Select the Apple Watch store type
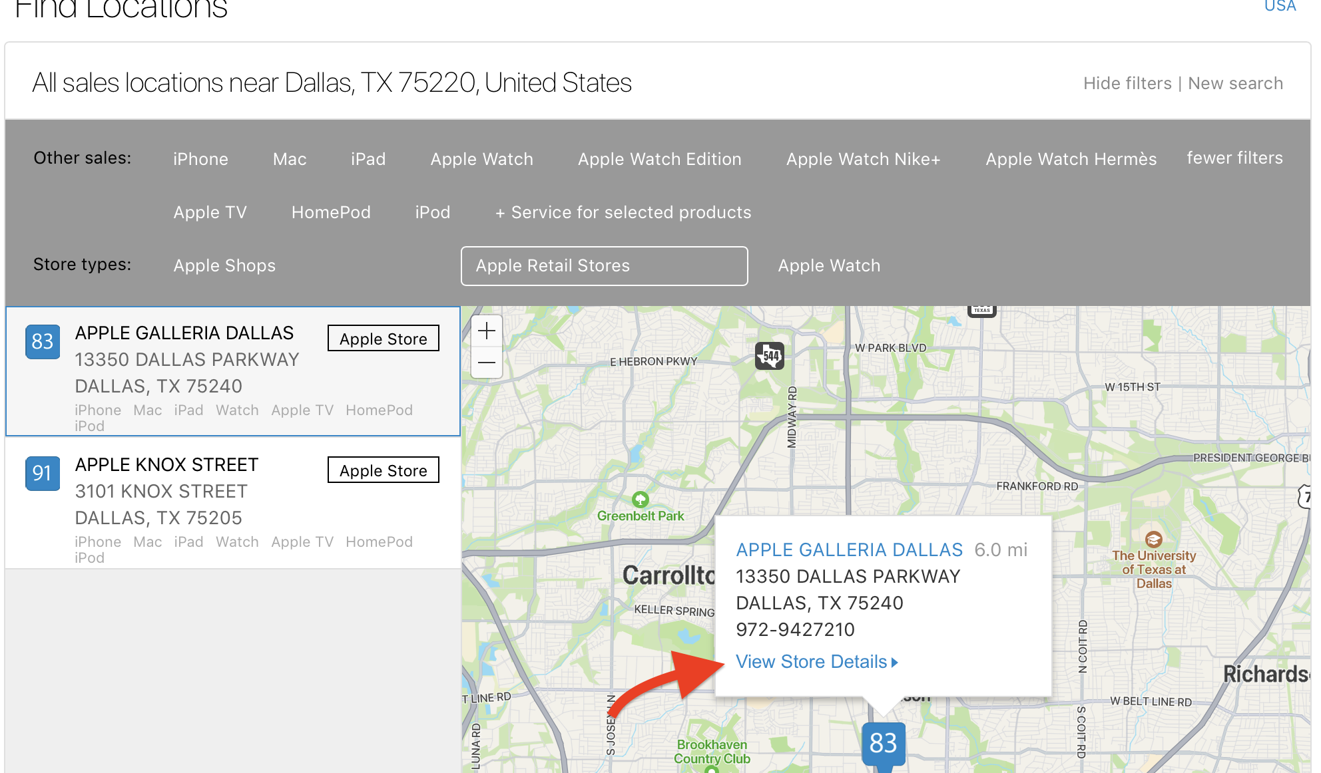 point(829,265)
